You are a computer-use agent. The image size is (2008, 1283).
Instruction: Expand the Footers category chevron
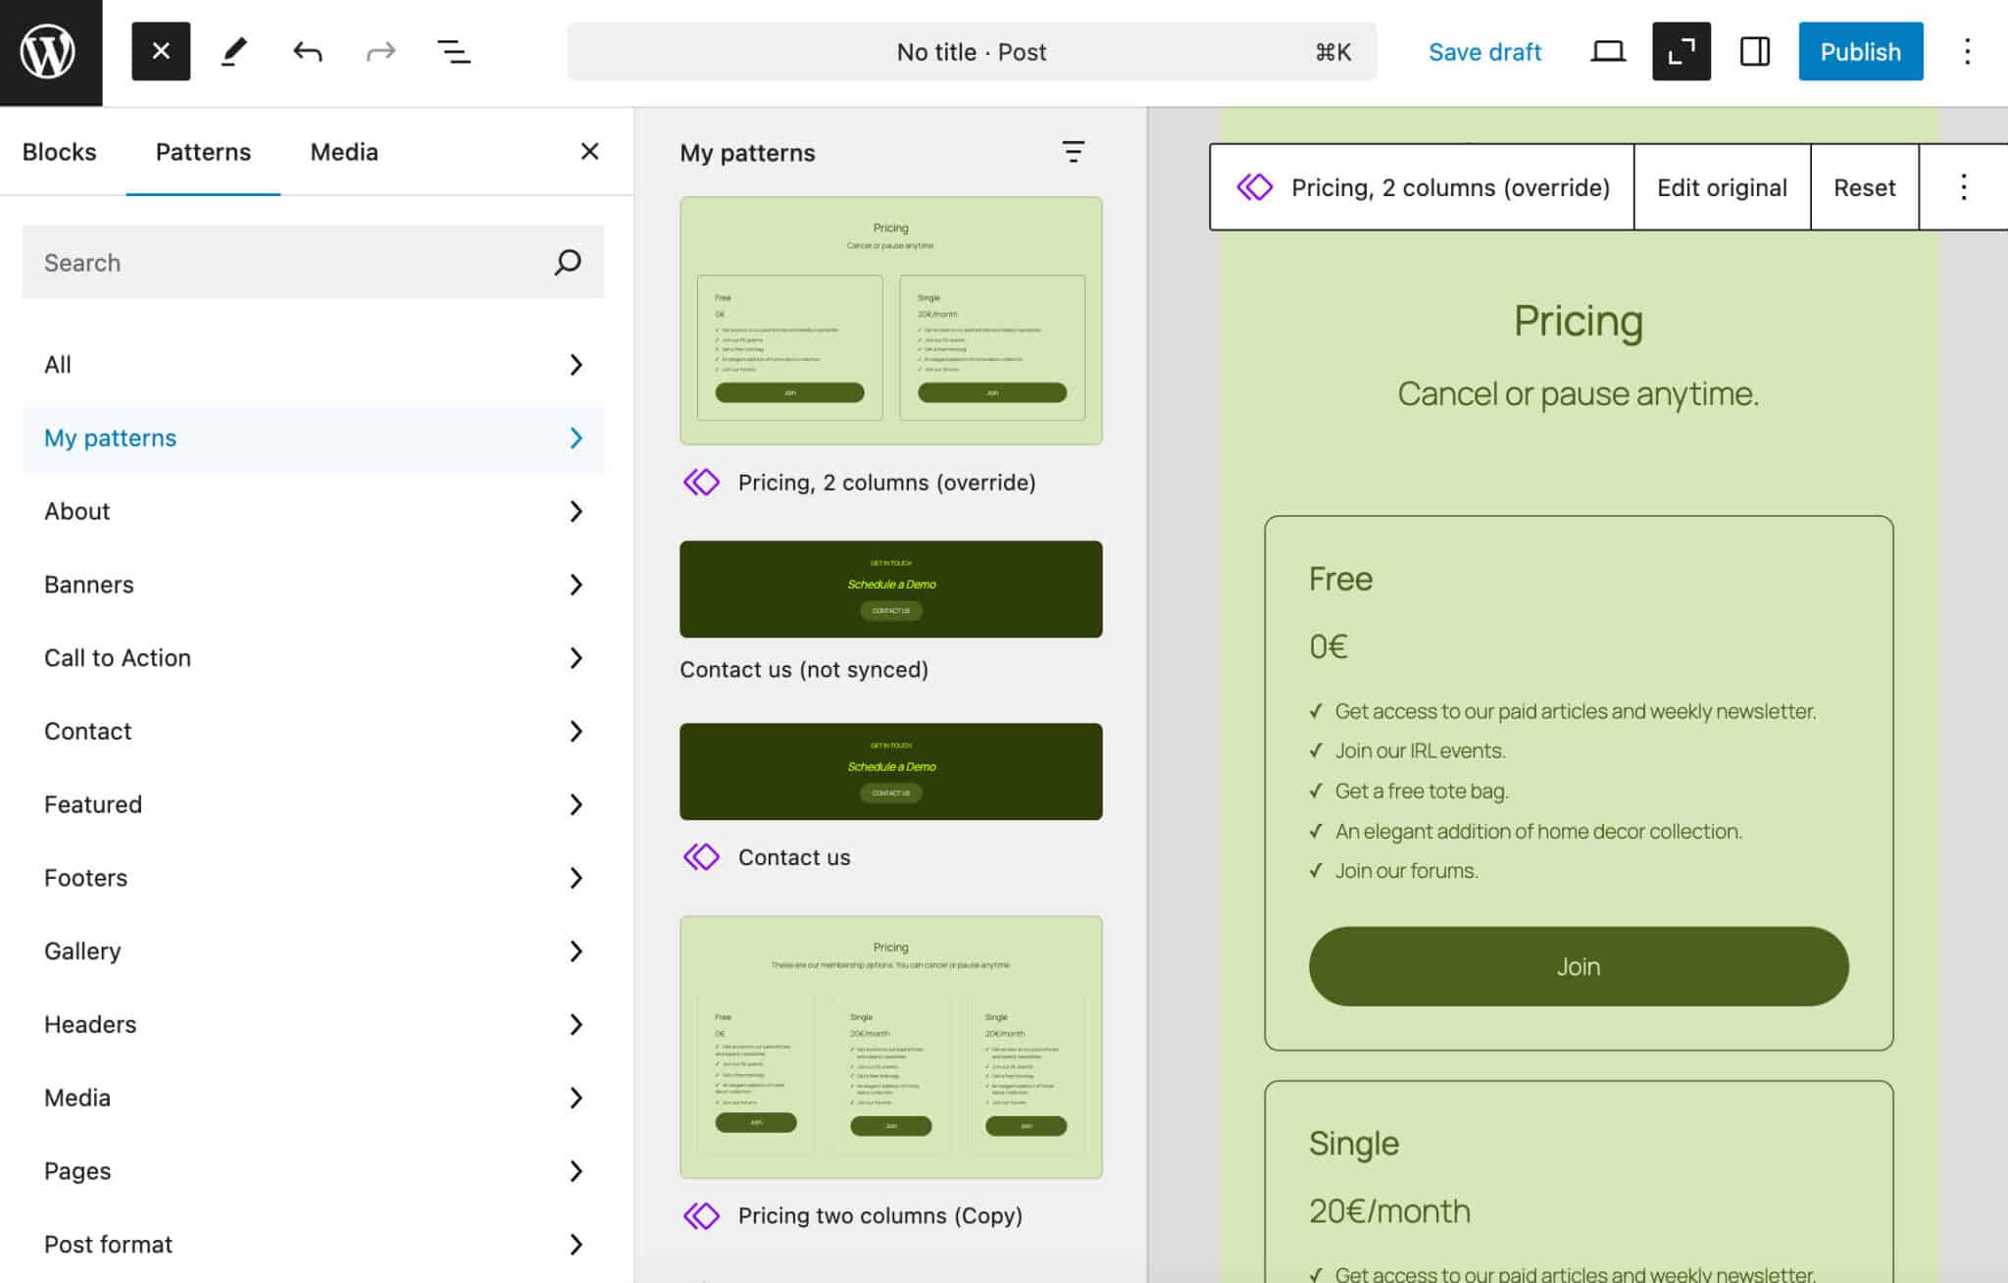(577, 878)
